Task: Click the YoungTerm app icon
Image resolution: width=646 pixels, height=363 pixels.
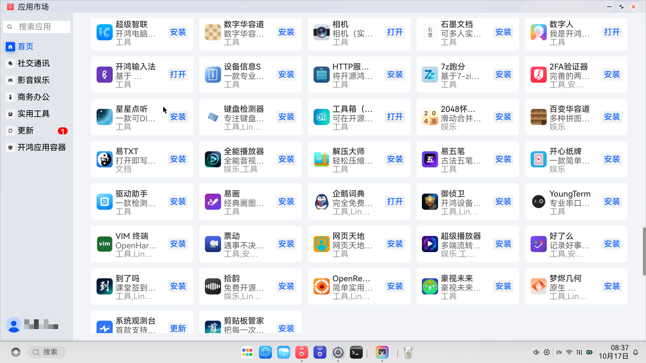Action: [x=539, y=202]
